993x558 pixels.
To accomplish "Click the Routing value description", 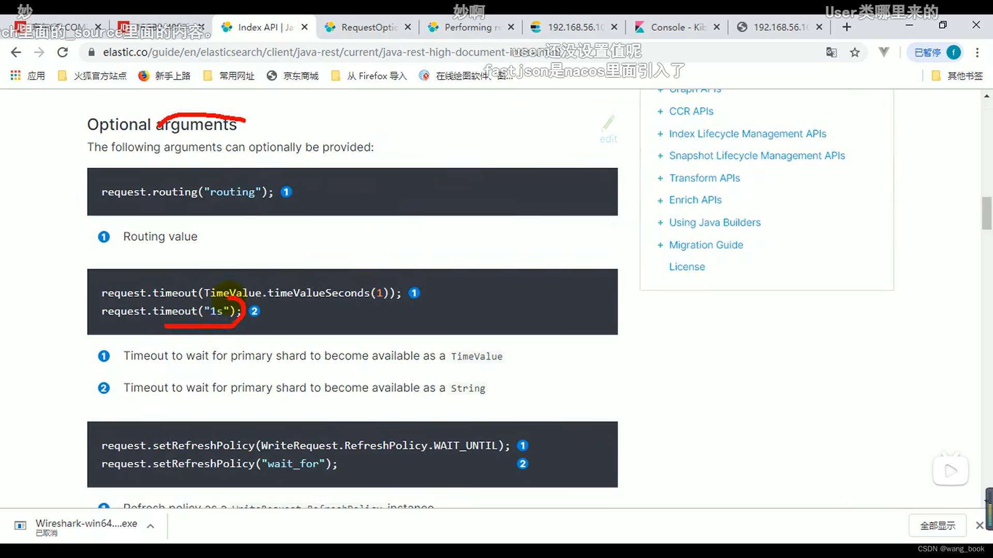I will (x=160, y=237).
